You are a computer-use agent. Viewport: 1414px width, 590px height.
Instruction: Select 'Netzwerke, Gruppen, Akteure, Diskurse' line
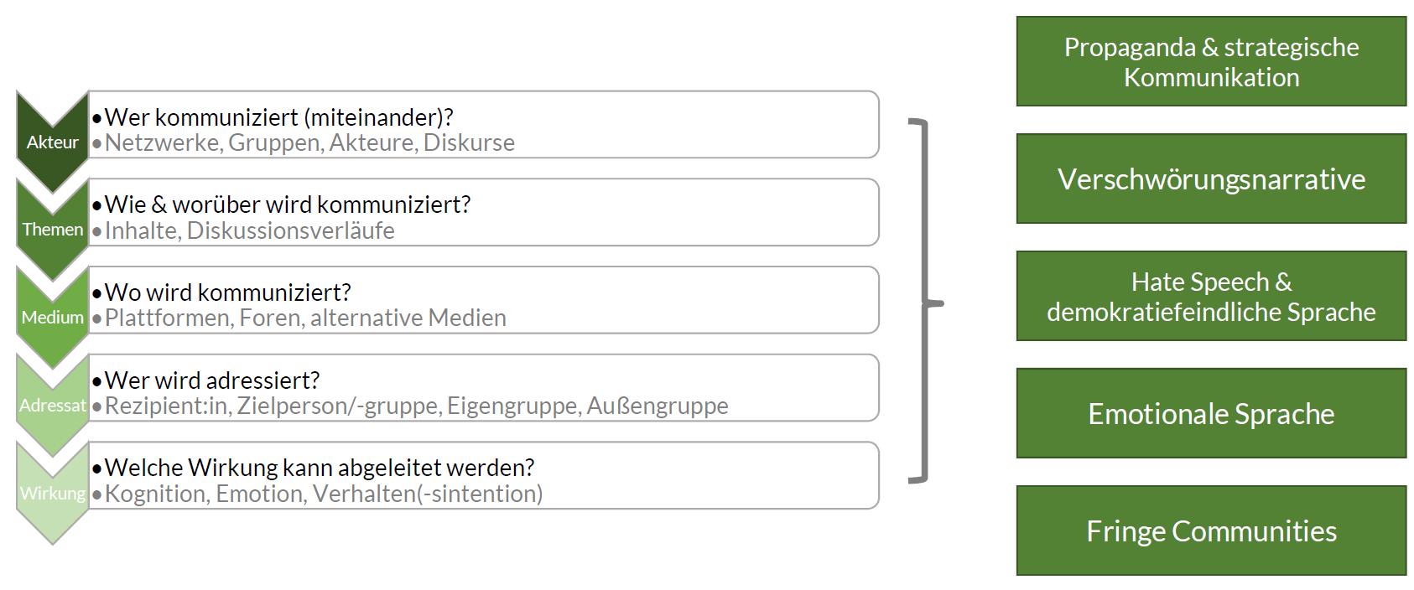point(309,142)
